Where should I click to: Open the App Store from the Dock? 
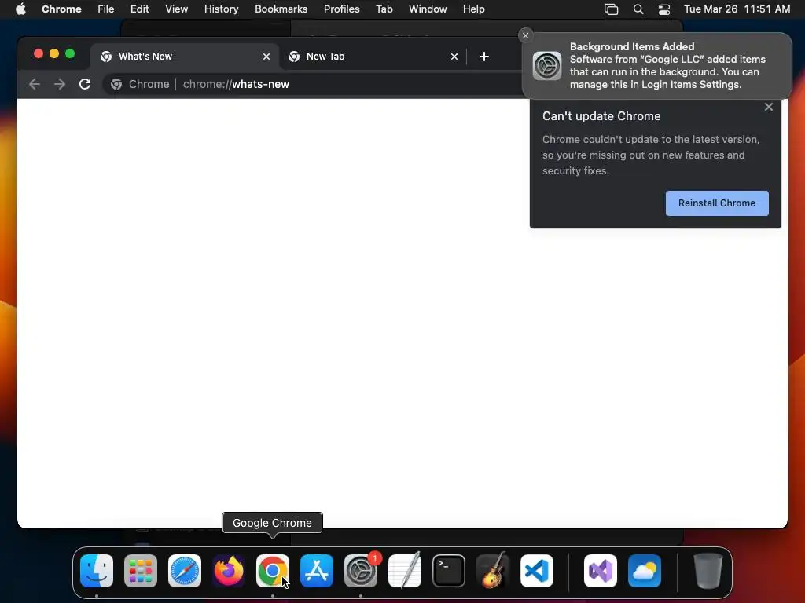click(x=317, y=571)
